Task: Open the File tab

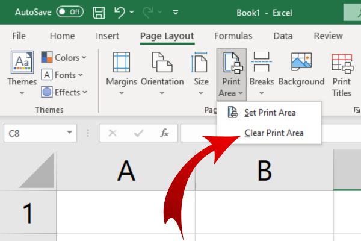Action: pyautogui.click(x=19, y=36)
